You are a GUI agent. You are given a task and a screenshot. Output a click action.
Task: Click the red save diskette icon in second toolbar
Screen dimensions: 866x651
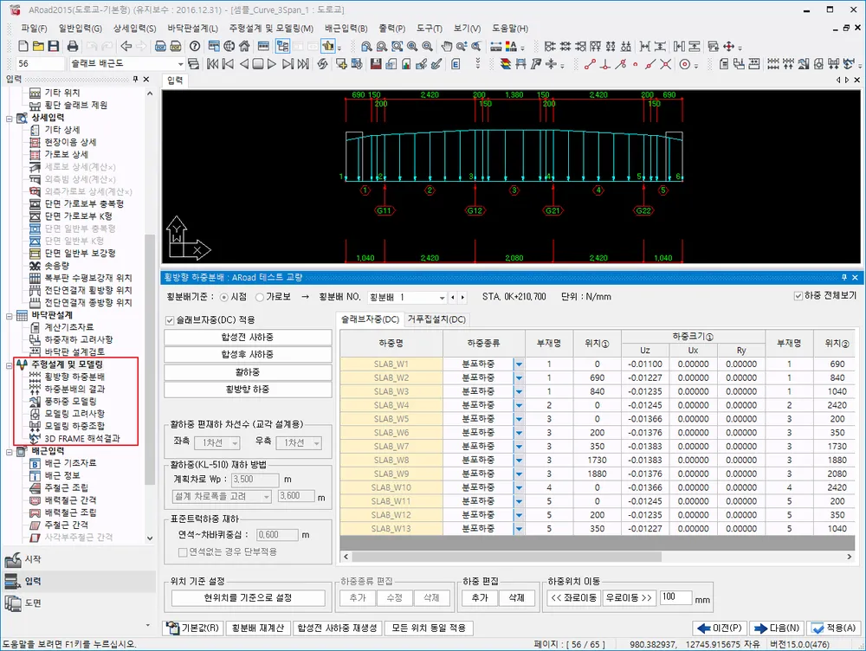(x=376, y=64)
